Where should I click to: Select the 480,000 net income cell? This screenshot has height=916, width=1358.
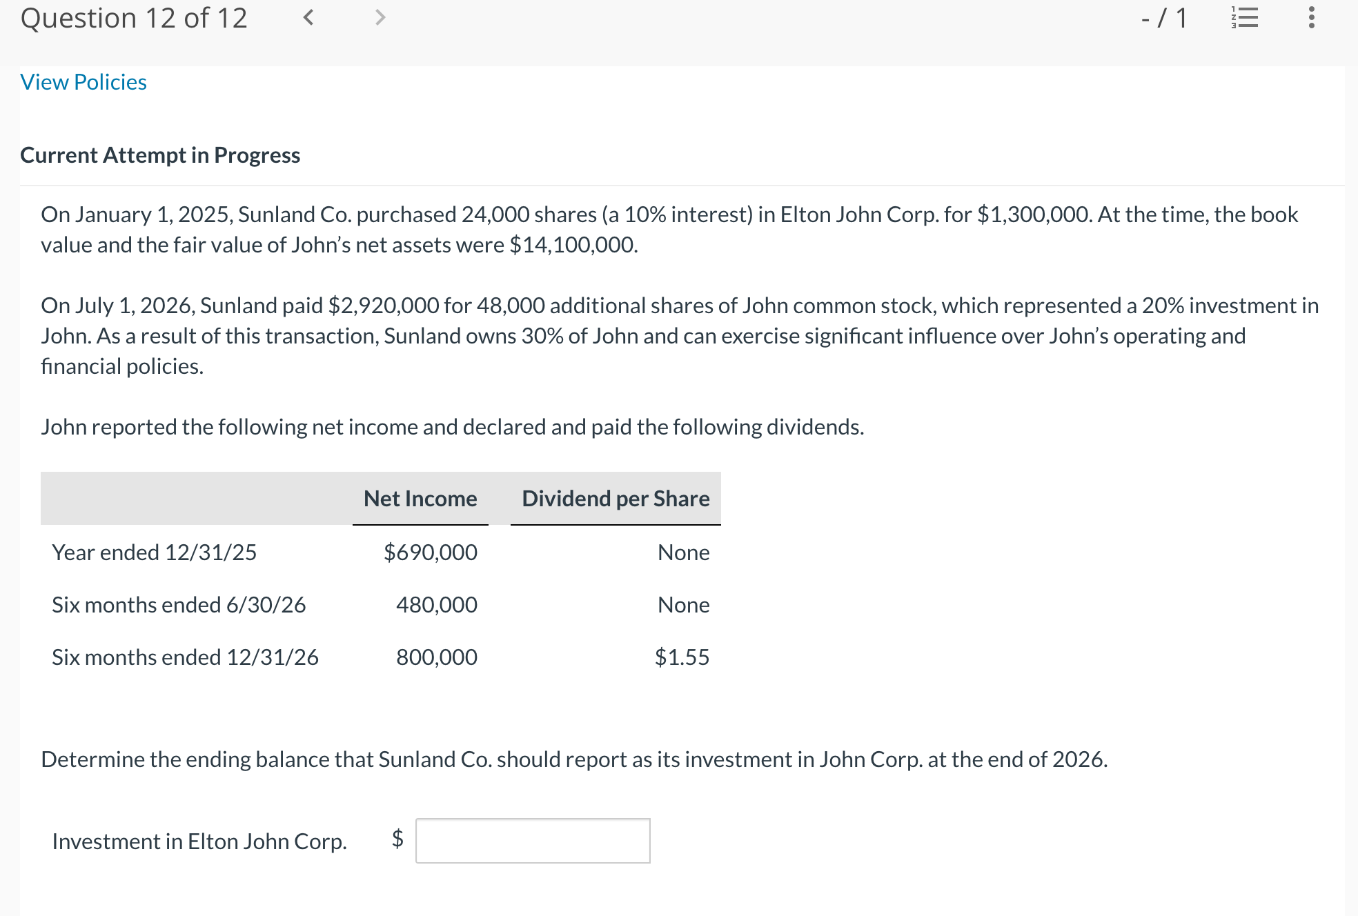[436, 604]
